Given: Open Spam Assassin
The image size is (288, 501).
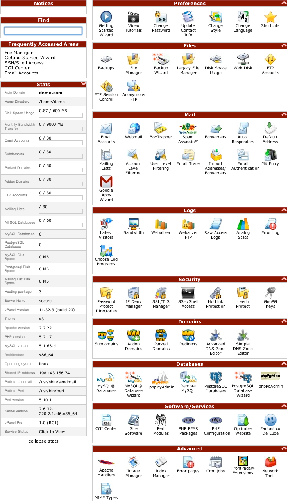Looking at the screenshot, I should point(188,128).
